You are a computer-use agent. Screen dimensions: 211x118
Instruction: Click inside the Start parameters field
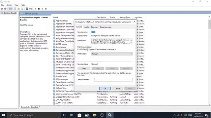pyautogui.click(x=113, y=79)
